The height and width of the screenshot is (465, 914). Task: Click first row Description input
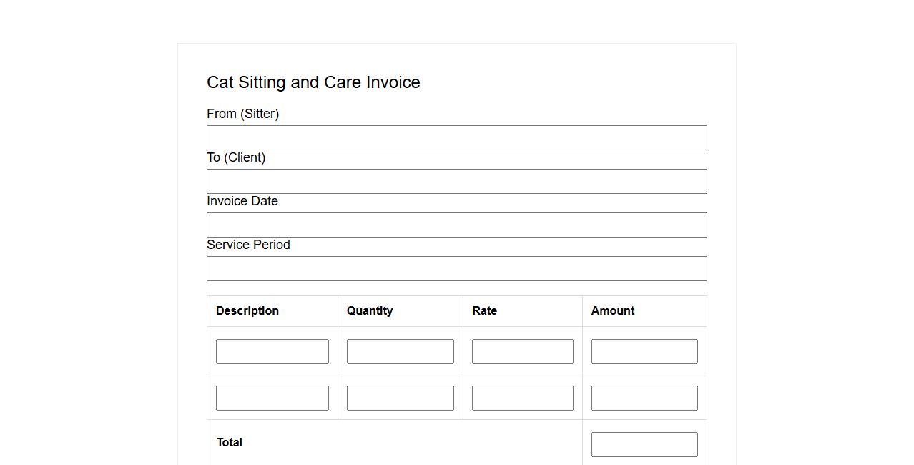(x=272, y=352)
